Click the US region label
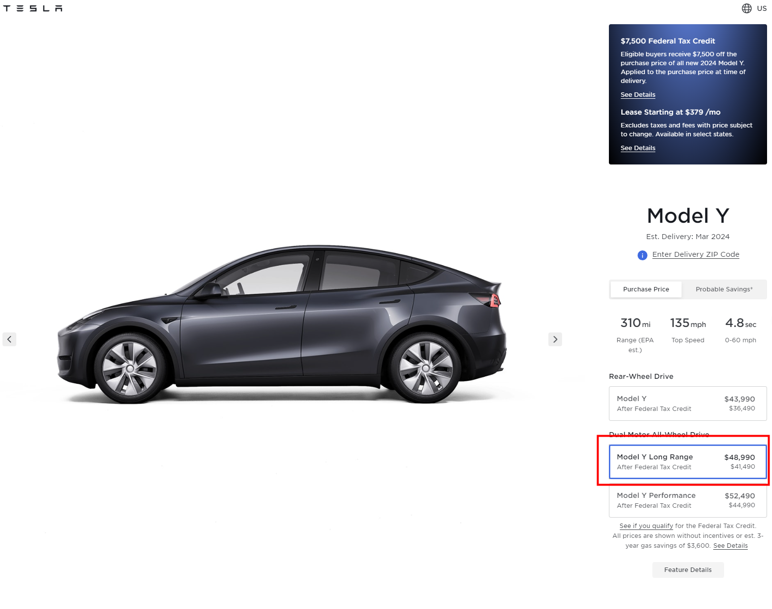772x609 pixels. click(x=762, y=8)
